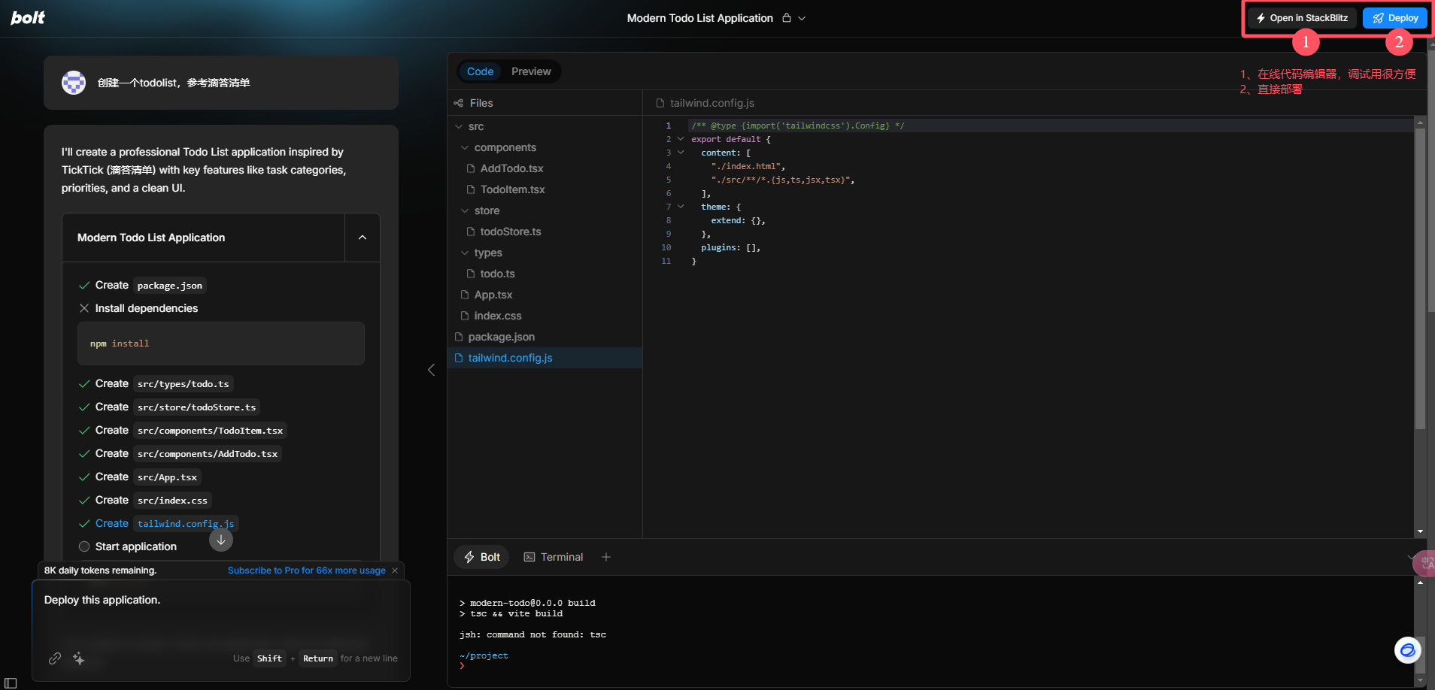Click the Deploy button
The image size is (1435, 690).
pos(1395,18)
